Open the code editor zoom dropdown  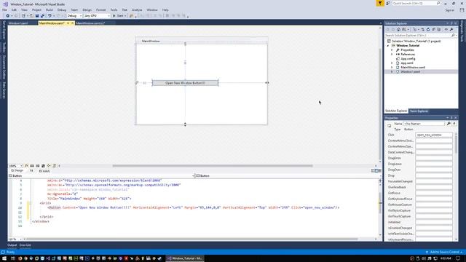coord(15,239)
